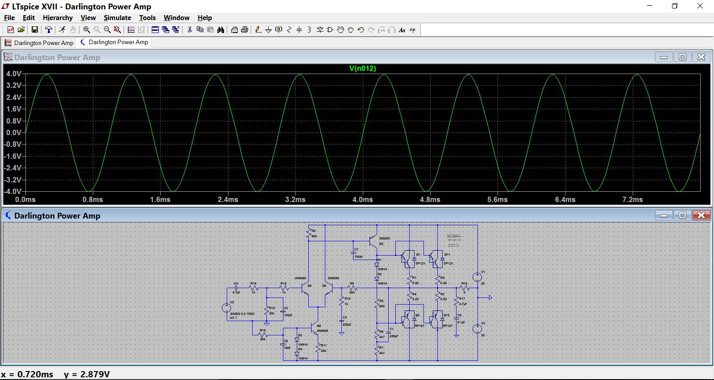Open Find with binoculars icon

coord(220,30)
